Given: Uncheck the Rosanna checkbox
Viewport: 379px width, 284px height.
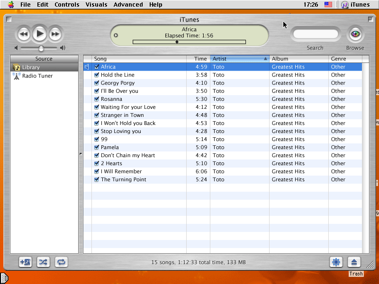Looking at the screenshot, I should click(x=97, y=99).
